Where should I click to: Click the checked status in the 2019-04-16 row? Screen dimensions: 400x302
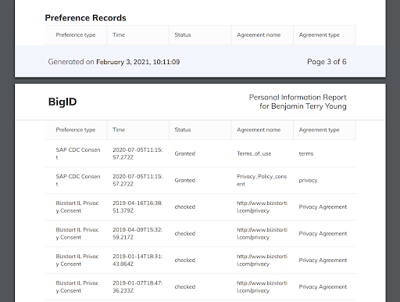click(x=185, y=207)
